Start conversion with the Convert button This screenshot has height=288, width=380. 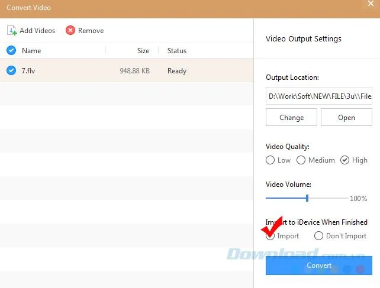click(318, 266)
